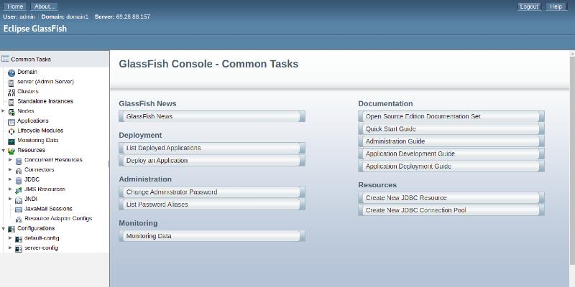Open Change Administrator Password

(212, 192)
